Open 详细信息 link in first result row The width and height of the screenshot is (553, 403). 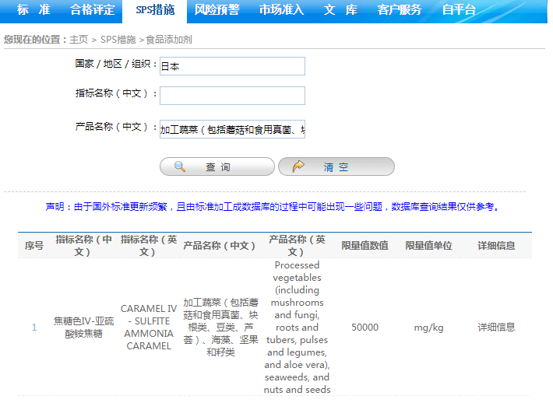click(x=496, y=328)
